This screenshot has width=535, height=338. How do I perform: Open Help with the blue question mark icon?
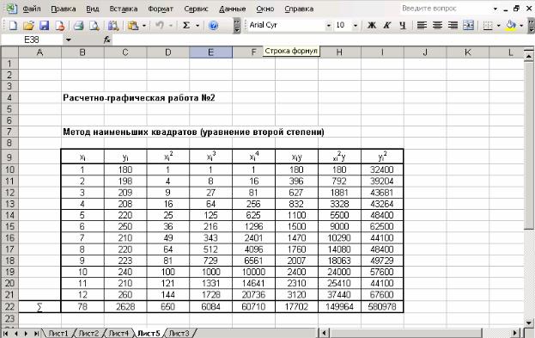(213, 25)
